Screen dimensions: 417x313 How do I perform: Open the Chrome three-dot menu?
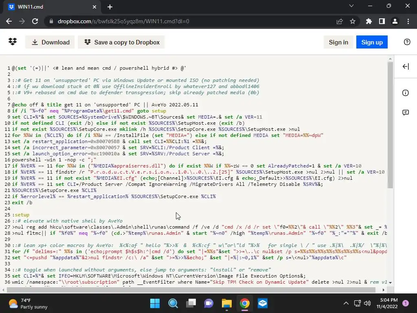408,21
